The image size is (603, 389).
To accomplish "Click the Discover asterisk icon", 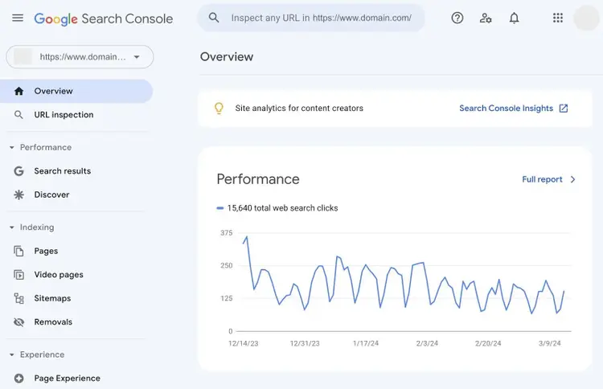I will pyautogui.click(x=18, y=194).
